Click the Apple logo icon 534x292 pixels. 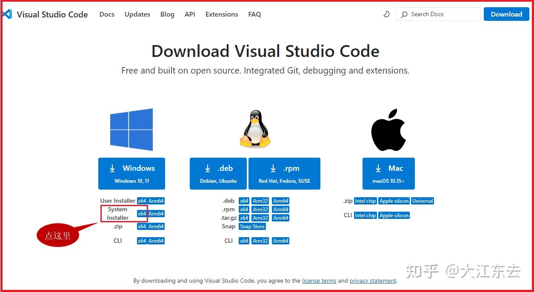pos(388,128)
